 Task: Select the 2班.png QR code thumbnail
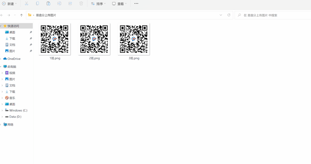(x=94, y=39)
